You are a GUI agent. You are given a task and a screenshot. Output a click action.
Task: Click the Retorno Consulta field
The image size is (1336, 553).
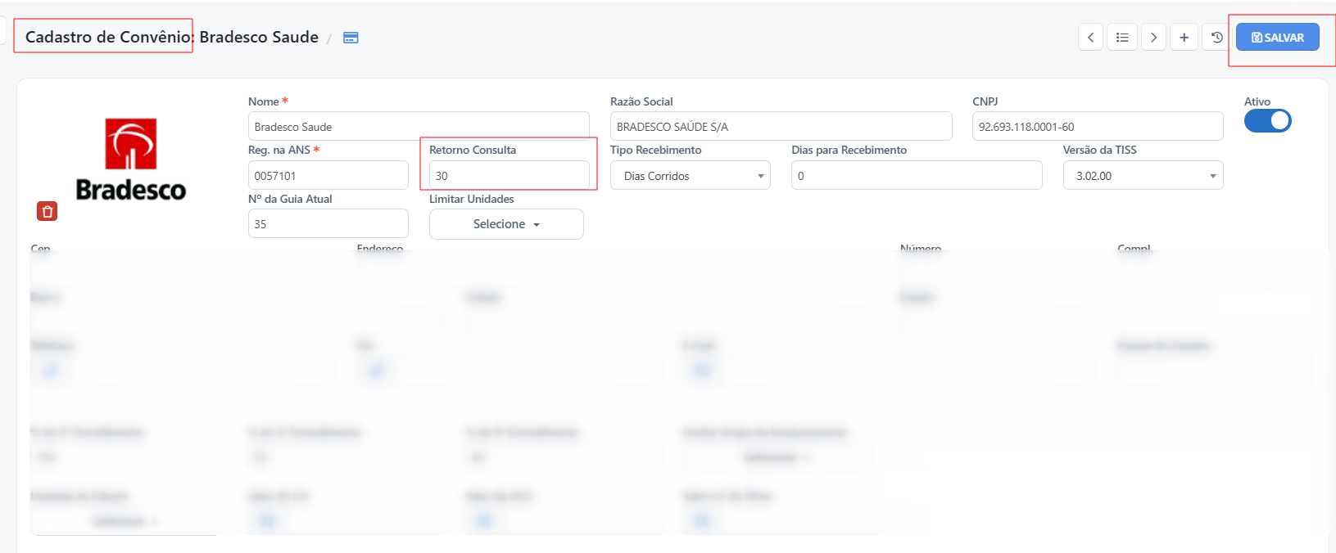coord(509,176)
